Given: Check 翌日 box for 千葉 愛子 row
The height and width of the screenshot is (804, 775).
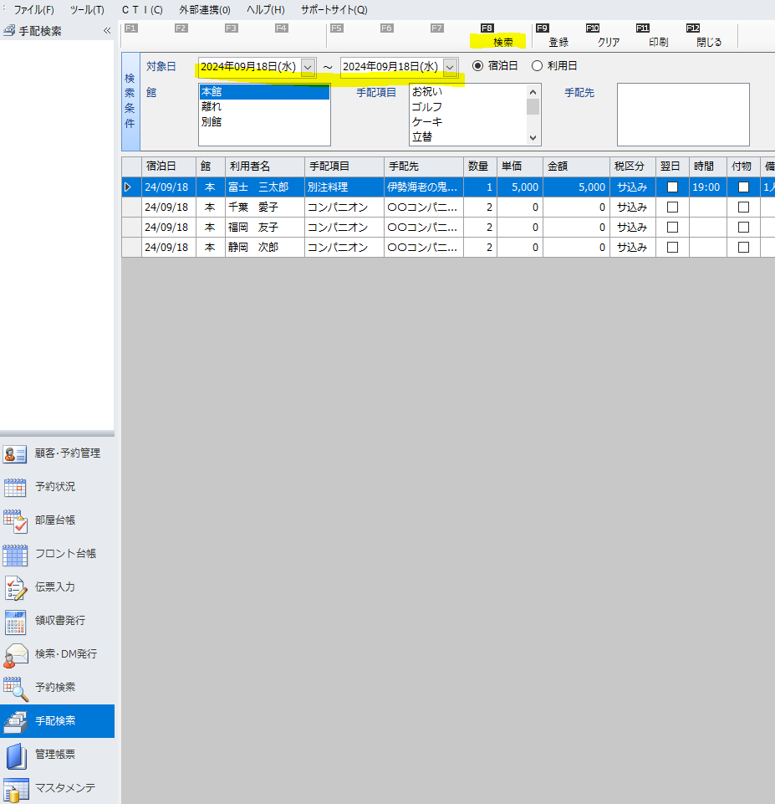Looking at the screenshot, I should [x=672, y=207].
